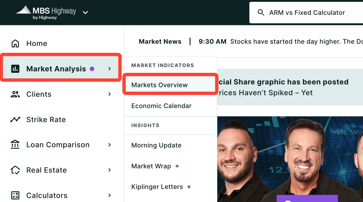Click the Clients people icon
The width and height of the screenshot is (363, 202).
point(15,94)
